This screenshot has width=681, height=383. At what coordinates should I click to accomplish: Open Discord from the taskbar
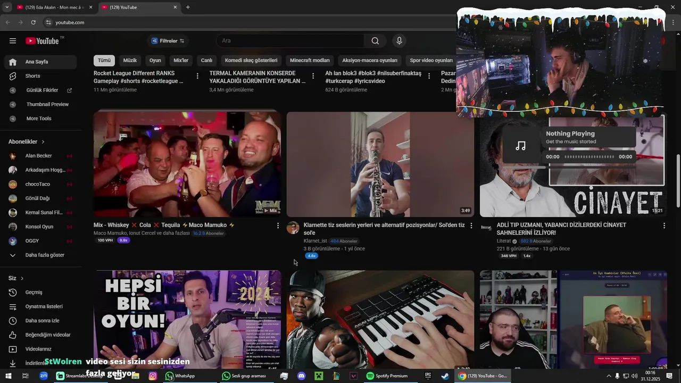coord(302,376)
